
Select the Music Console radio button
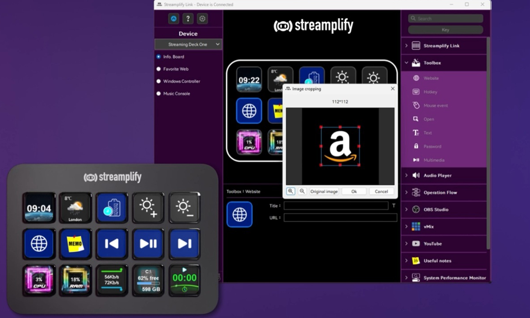(159, 94)
